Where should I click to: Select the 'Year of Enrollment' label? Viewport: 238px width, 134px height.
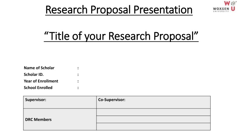(x=41, y=81)
